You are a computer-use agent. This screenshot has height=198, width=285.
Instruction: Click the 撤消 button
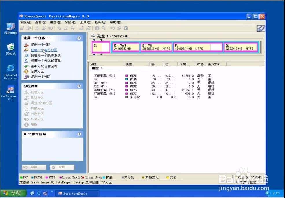34,167
